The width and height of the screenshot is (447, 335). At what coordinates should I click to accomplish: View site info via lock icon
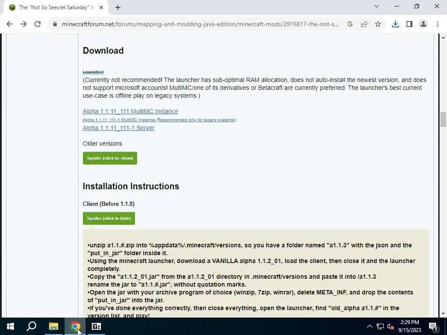(x=55, y=24)
